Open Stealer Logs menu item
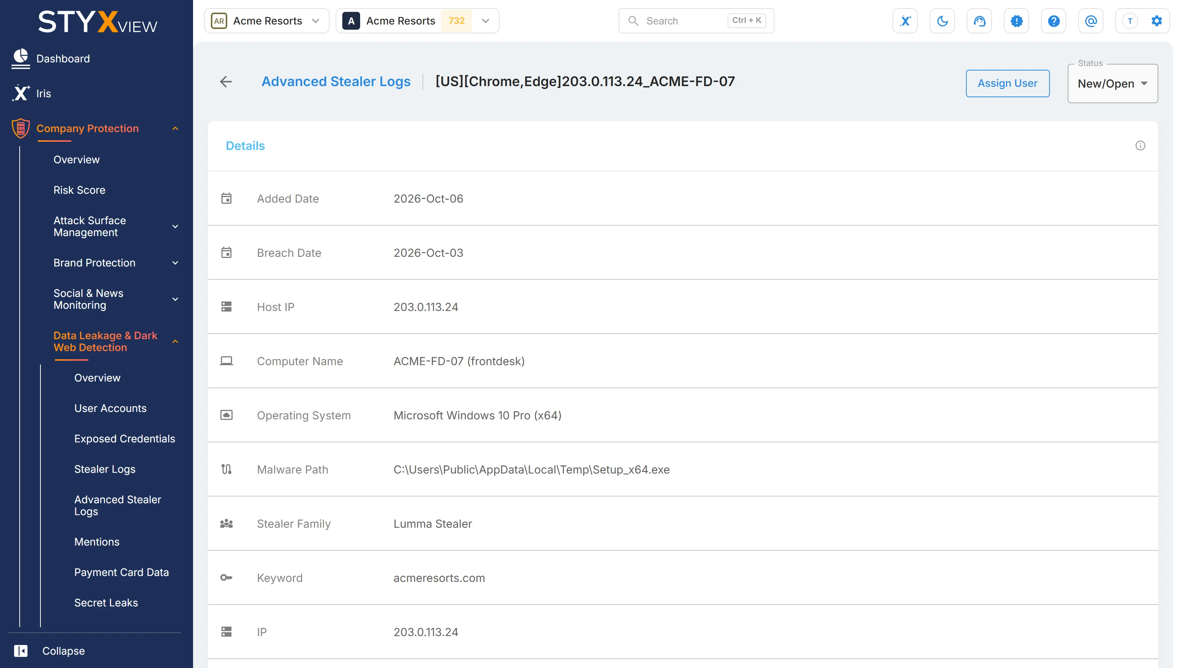 [x=105, y=469]
